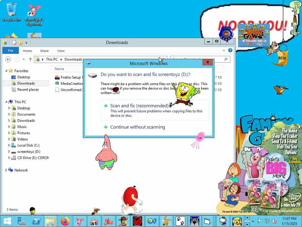Select Scan and fix (recommended) option

tap(155, 110)
